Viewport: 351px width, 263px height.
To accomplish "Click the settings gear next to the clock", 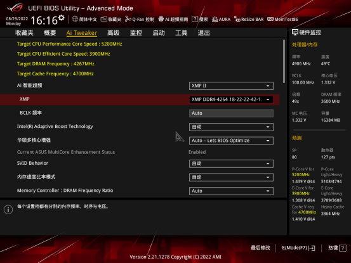I will [x=62, y=18].
